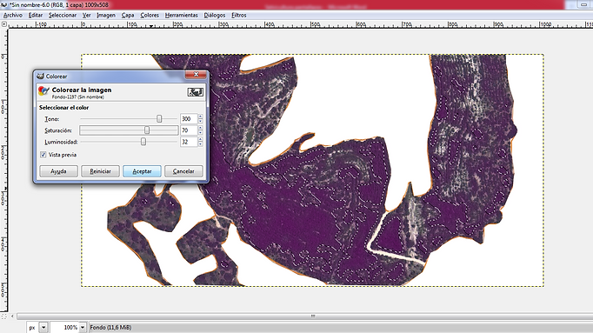Click the layer preview thumbnail in Colorear dialog
The image size is (593, 333).
point(195,92)
